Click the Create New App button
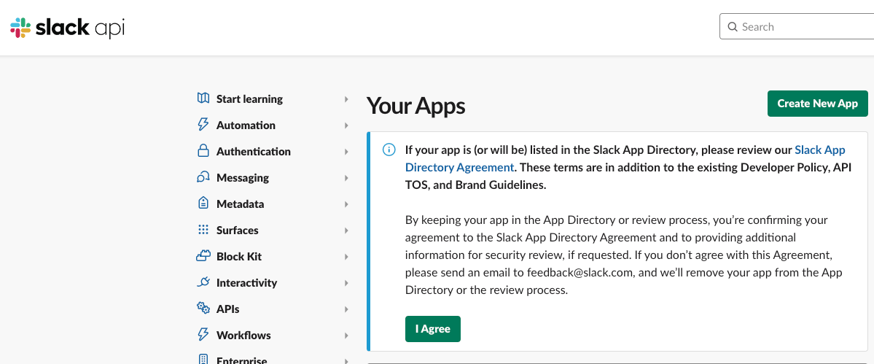 click(x=818, y=104)
